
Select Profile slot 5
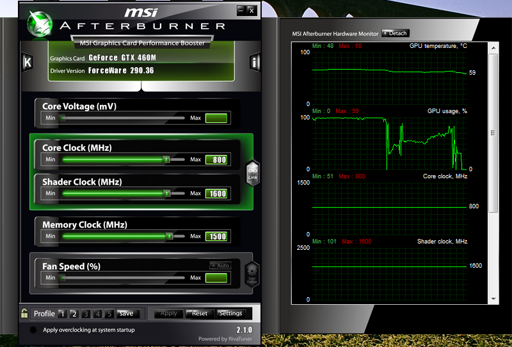(x=109, y=314)
